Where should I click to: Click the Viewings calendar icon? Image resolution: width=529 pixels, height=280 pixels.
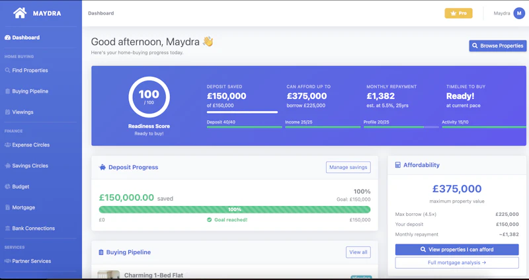pyautogui.click(x=7, y=112)
